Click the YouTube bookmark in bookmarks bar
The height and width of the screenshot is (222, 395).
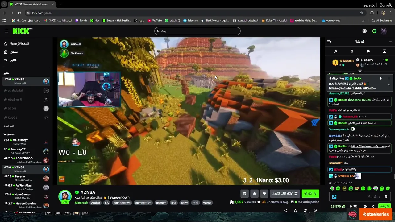(x=155, y=21)
